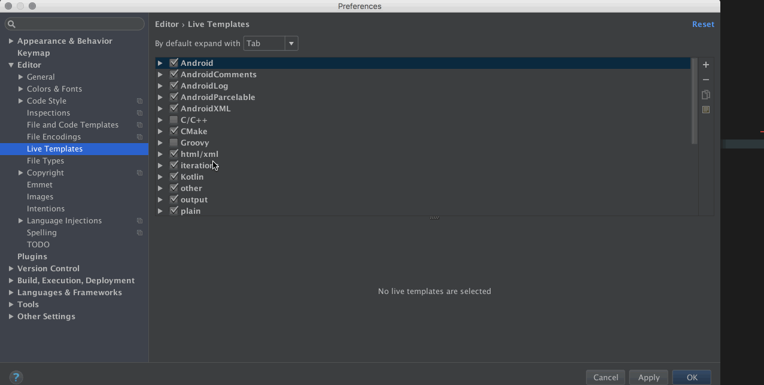Click the magnifier in the search field
Image resolution: width=764 pixels, height=385 pixels.
(12, 23)
